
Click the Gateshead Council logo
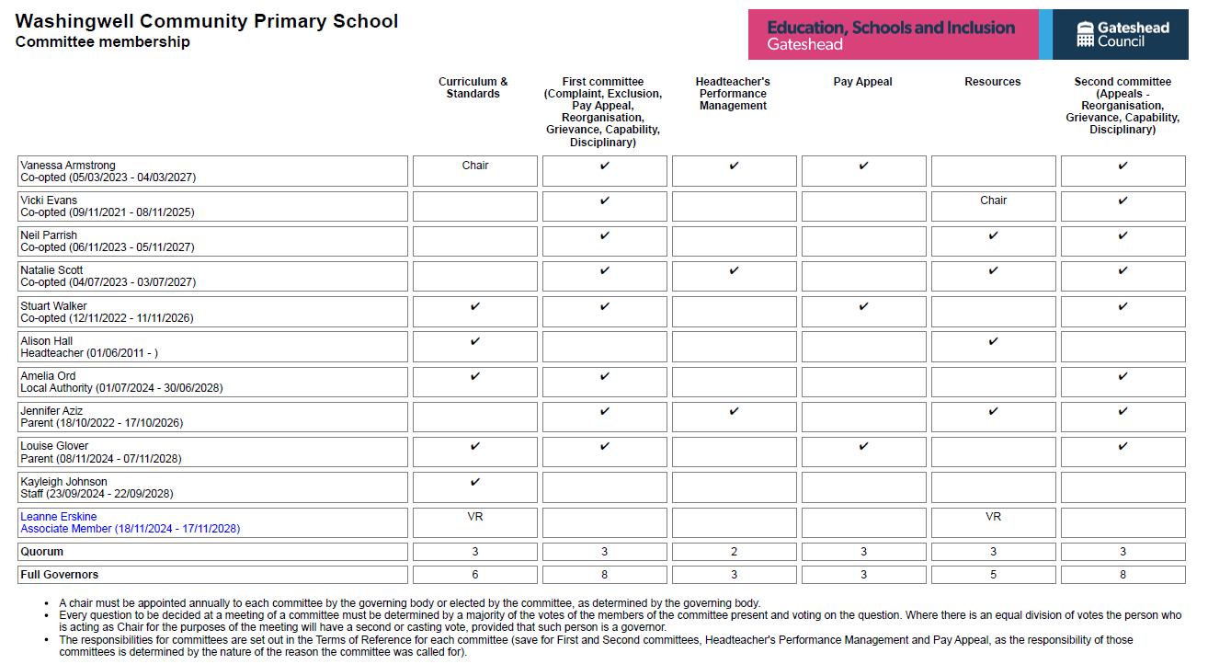pyautogui.click(x=1123, y=35)
